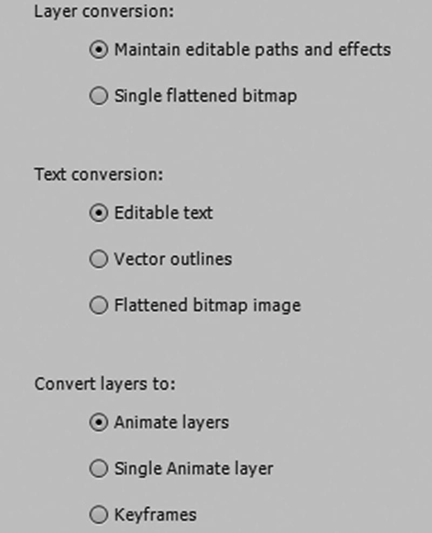
Task: Click the Keyframes radio circle
Action: [x=99, y=515]
